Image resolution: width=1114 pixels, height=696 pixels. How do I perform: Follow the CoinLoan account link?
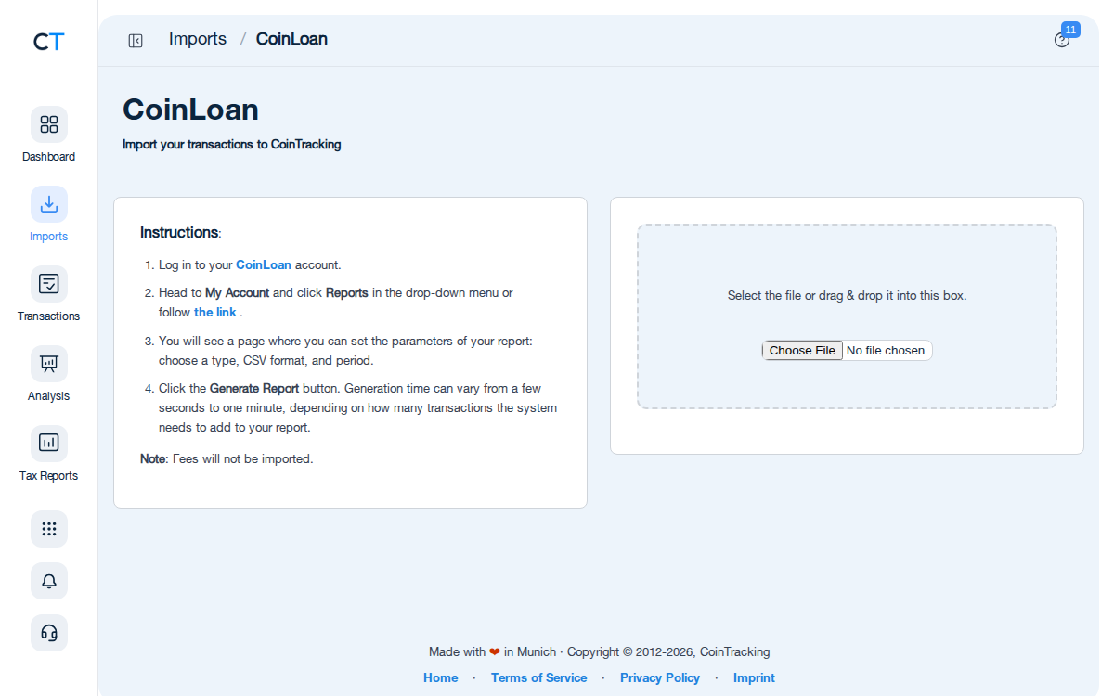(x=264, y=264)
